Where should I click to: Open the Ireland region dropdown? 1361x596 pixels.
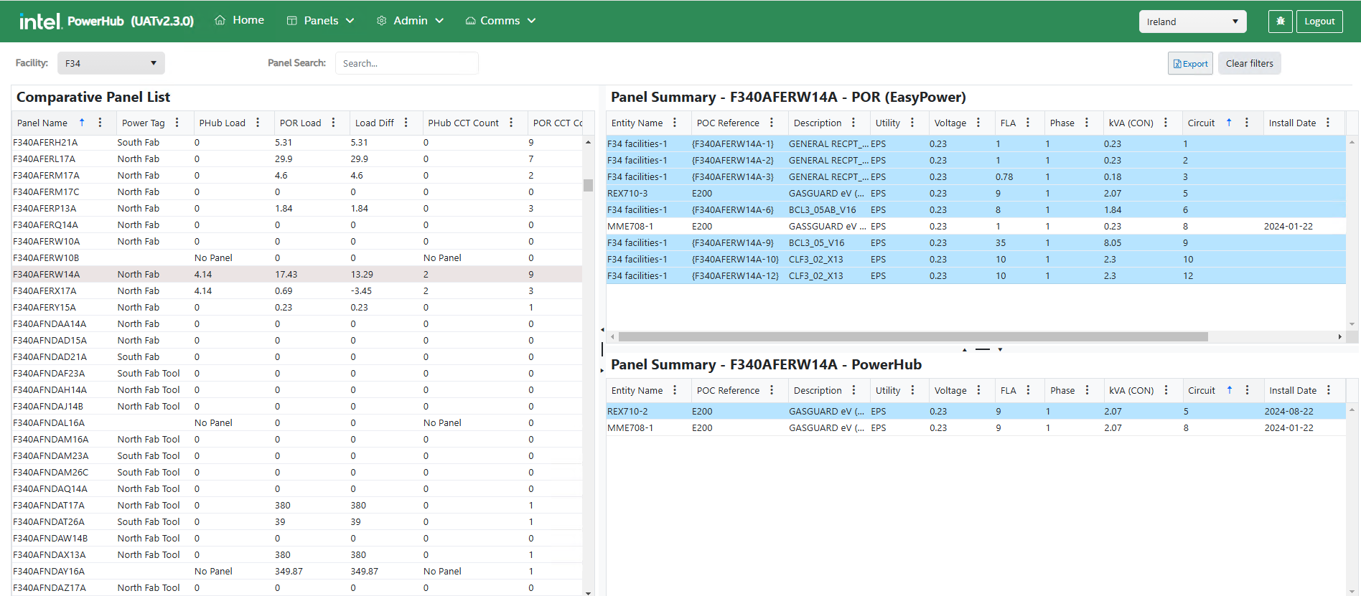point(1192,22)
